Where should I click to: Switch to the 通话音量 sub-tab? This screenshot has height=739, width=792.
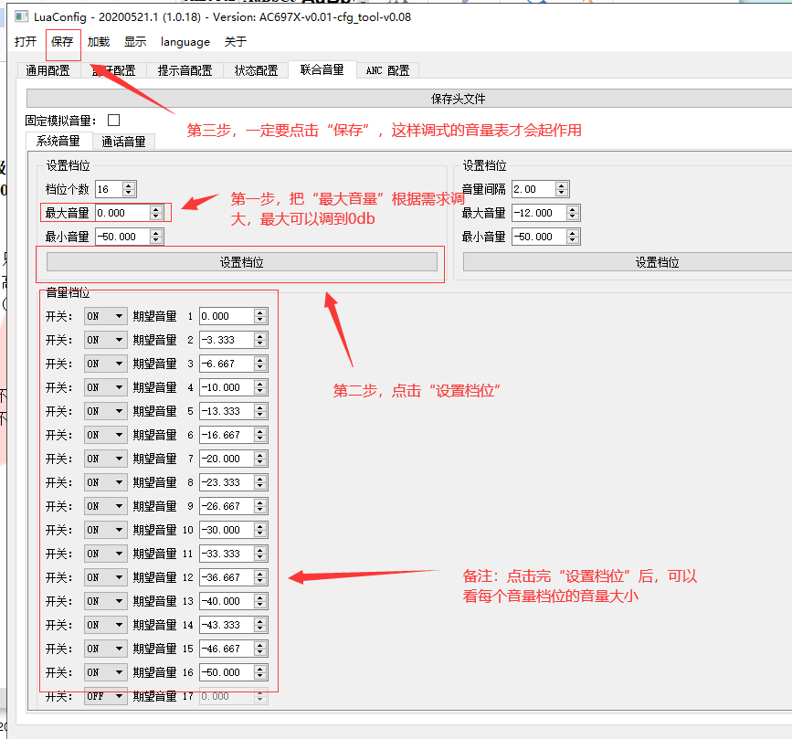pyautogui.click(x=123, y=142)
